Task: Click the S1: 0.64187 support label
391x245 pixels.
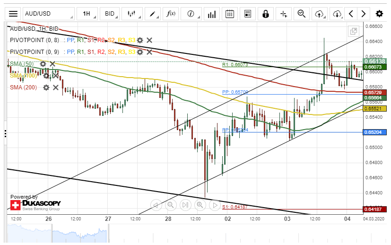Action: 235,207
